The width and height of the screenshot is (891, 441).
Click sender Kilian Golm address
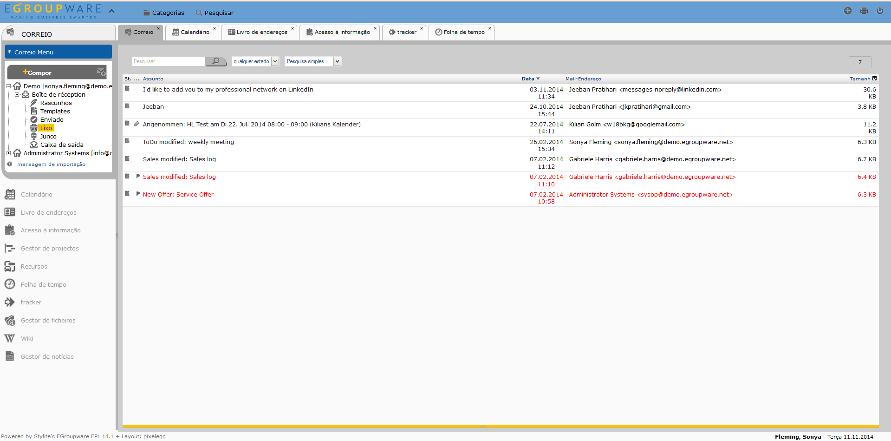[x=627, y=124]
